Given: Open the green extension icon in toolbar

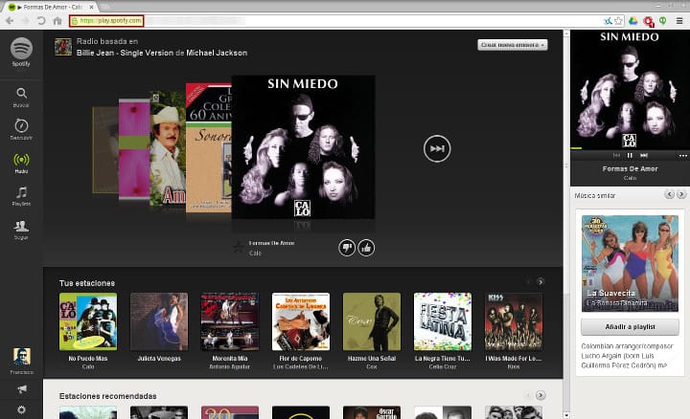Looking at the screenshot, I should tap(663, 20).
